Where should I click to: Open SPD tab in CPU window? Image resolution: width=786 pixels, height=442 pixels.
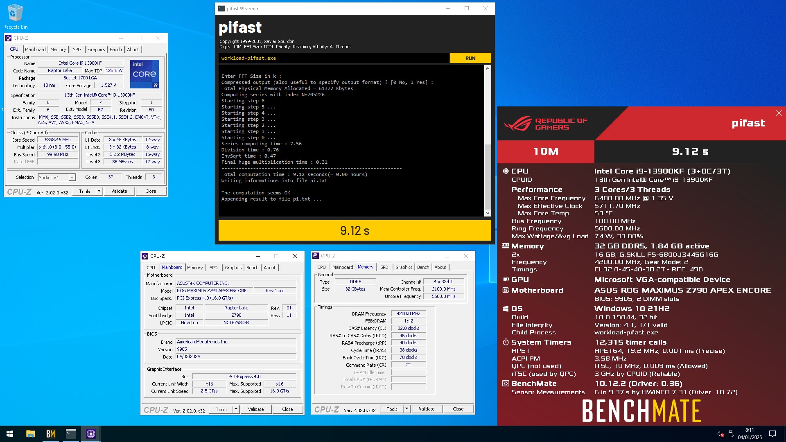click(77, 50)
